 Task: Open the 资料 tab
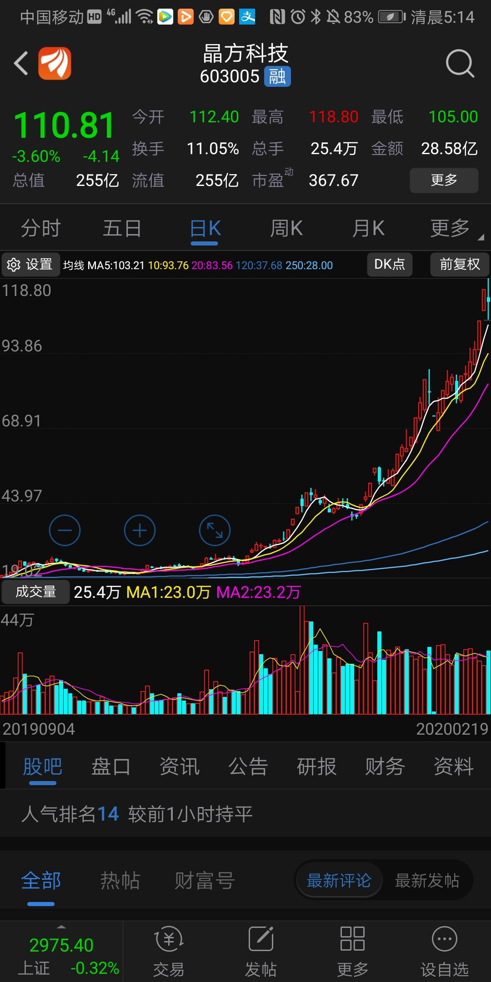454,767
